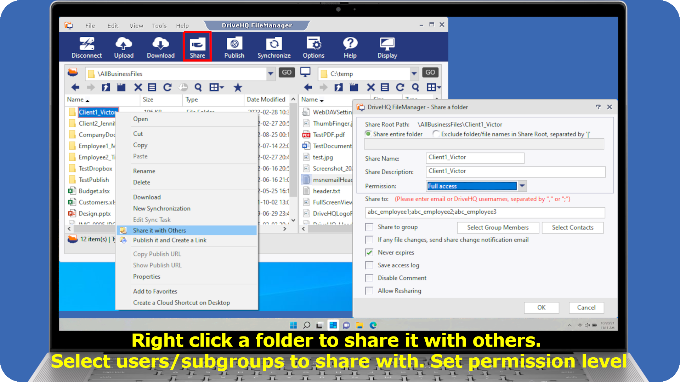Expand the Permission dropdown
The height and width of the screenshot is (382, 680).
[x=522, y=186]
